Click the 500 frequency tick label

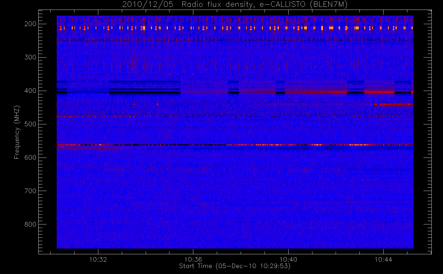(x=30, y=124)
